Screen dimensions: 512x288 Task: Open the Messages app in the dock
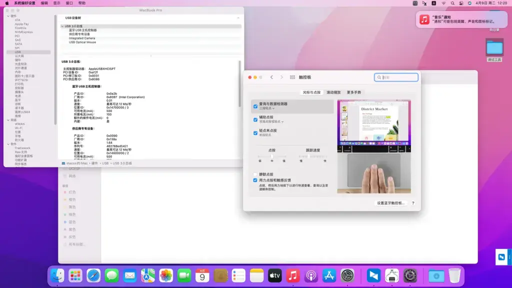111,276
